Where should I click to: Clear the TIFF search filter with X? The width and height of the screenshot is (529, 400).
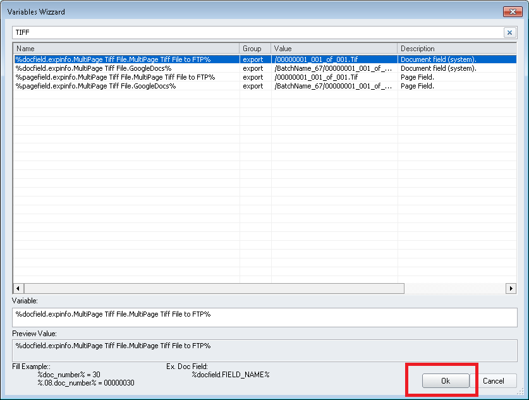[x=509, y=32]
